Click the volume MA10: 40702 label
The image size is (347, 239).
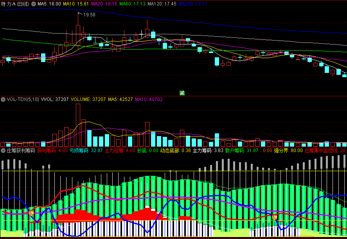coord(149,99)
